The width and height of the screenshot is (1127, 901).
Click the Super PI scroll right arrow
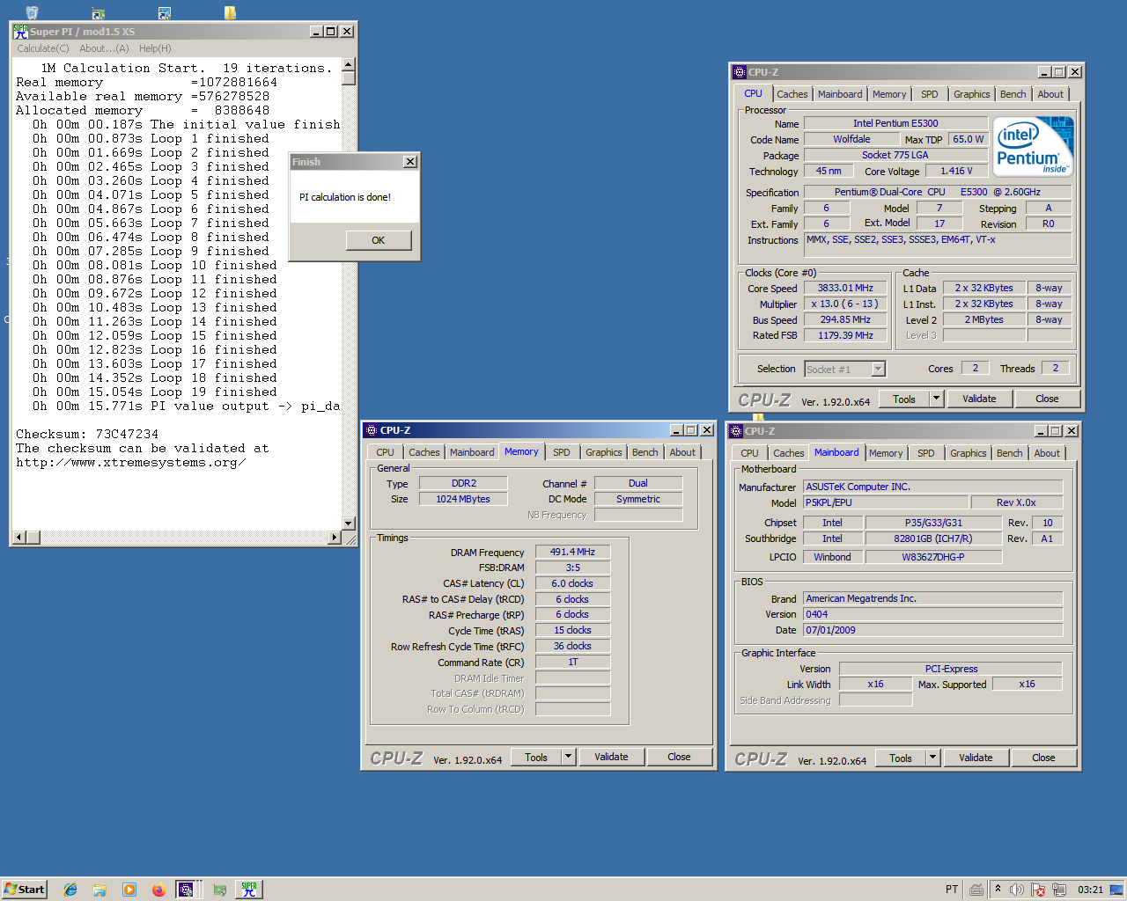coord(334,537)
